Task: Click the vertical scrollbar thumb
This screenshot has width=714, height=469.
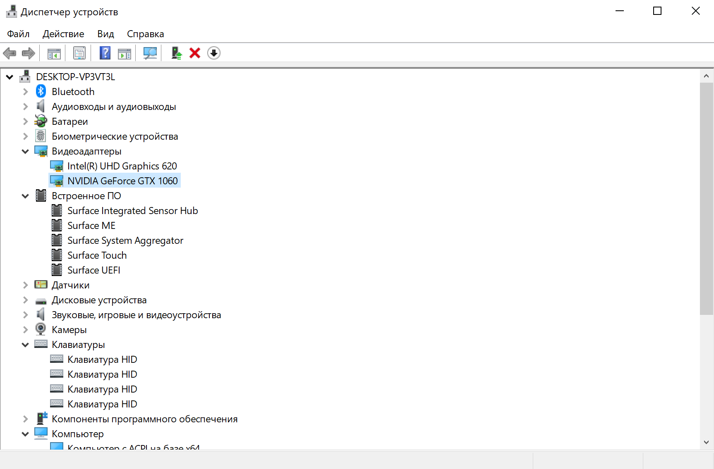Action: pyautogui.click(x=706, y=199)
